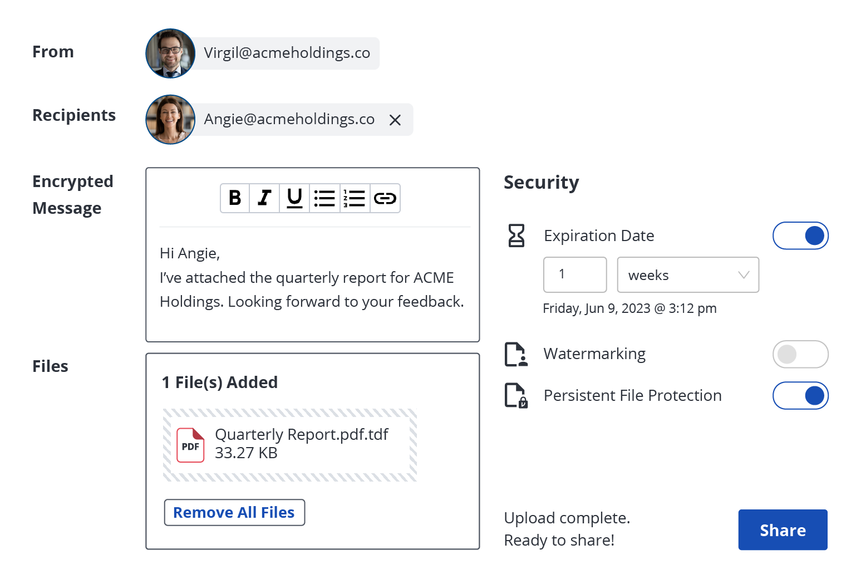Click the Watermarking document icon
The height and width of the screenshot is (574, 856).
[x=516, y=355]
